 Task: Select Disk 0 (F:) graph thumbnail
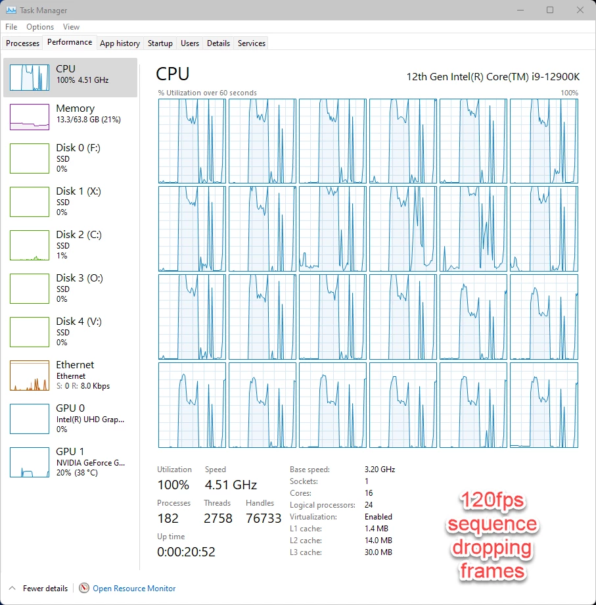[x=30, y=158]
